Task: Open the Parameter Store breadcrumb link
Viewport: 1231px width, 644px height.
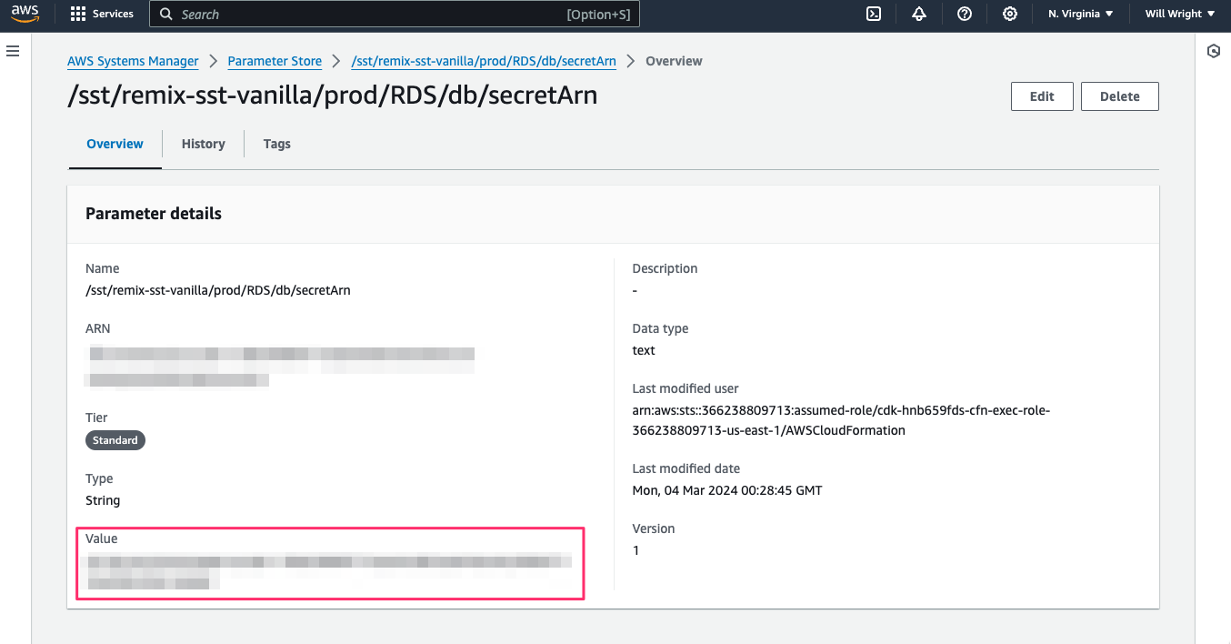Action: [275, 61]
